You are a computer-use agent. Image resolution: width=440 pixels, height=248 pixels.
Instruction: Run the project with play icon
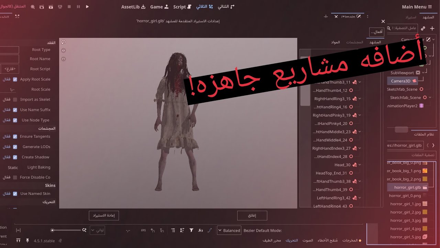[87, 7]
